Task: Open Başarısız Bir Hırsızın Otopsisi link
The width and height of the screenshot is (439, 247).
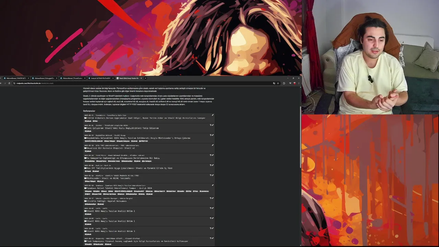Action: 111,148
